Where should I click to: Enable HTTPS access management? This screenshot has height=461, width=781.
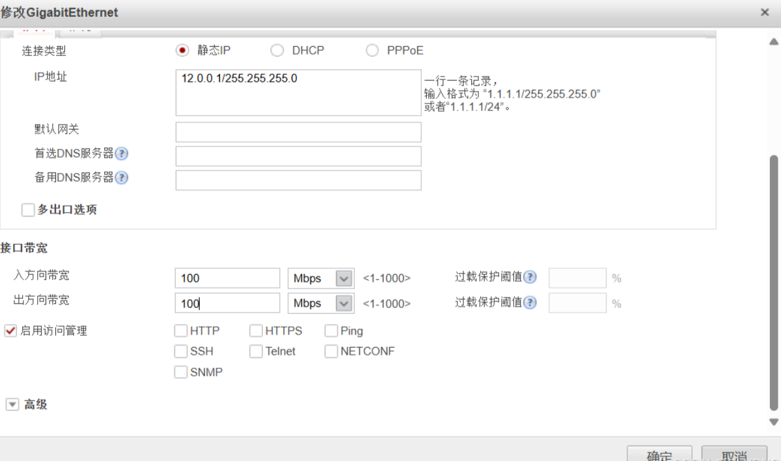pyautogui.click(x=256, y=331)
